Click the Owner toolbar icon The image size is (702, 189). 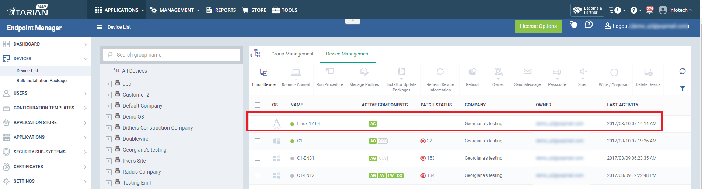(498, 72)
